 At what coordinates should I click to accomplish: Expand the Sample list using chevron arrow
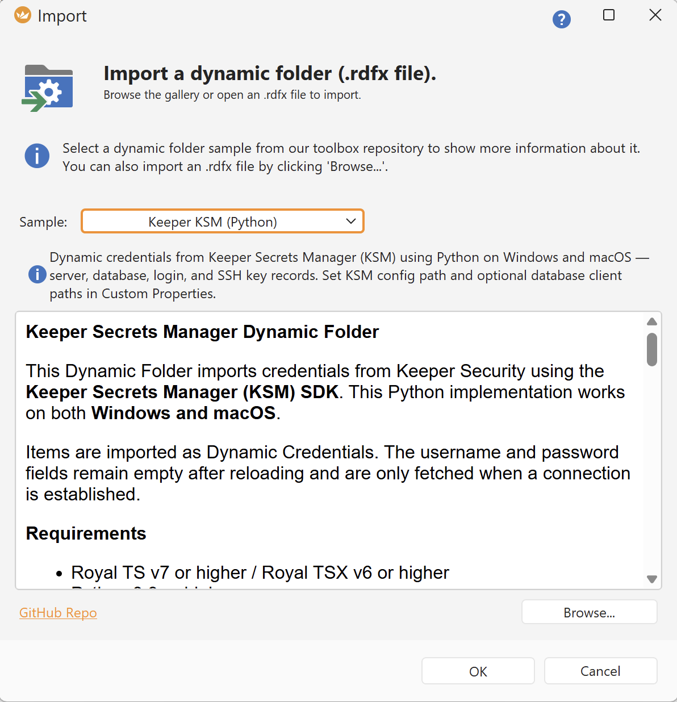[351, 222]
